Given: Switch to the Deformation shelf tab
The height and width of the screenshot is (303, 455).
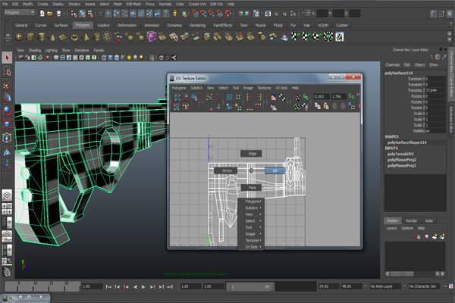Looking at the screenshot, I should tap(127, 26).
